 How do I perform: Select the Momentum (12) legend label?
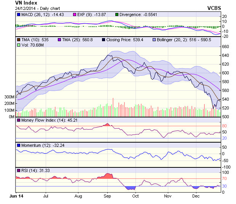37,145
